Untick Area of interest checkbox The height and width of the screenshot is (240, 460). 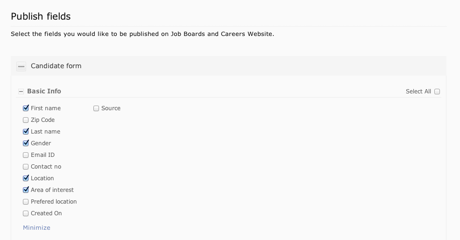[x=26, y=190]
